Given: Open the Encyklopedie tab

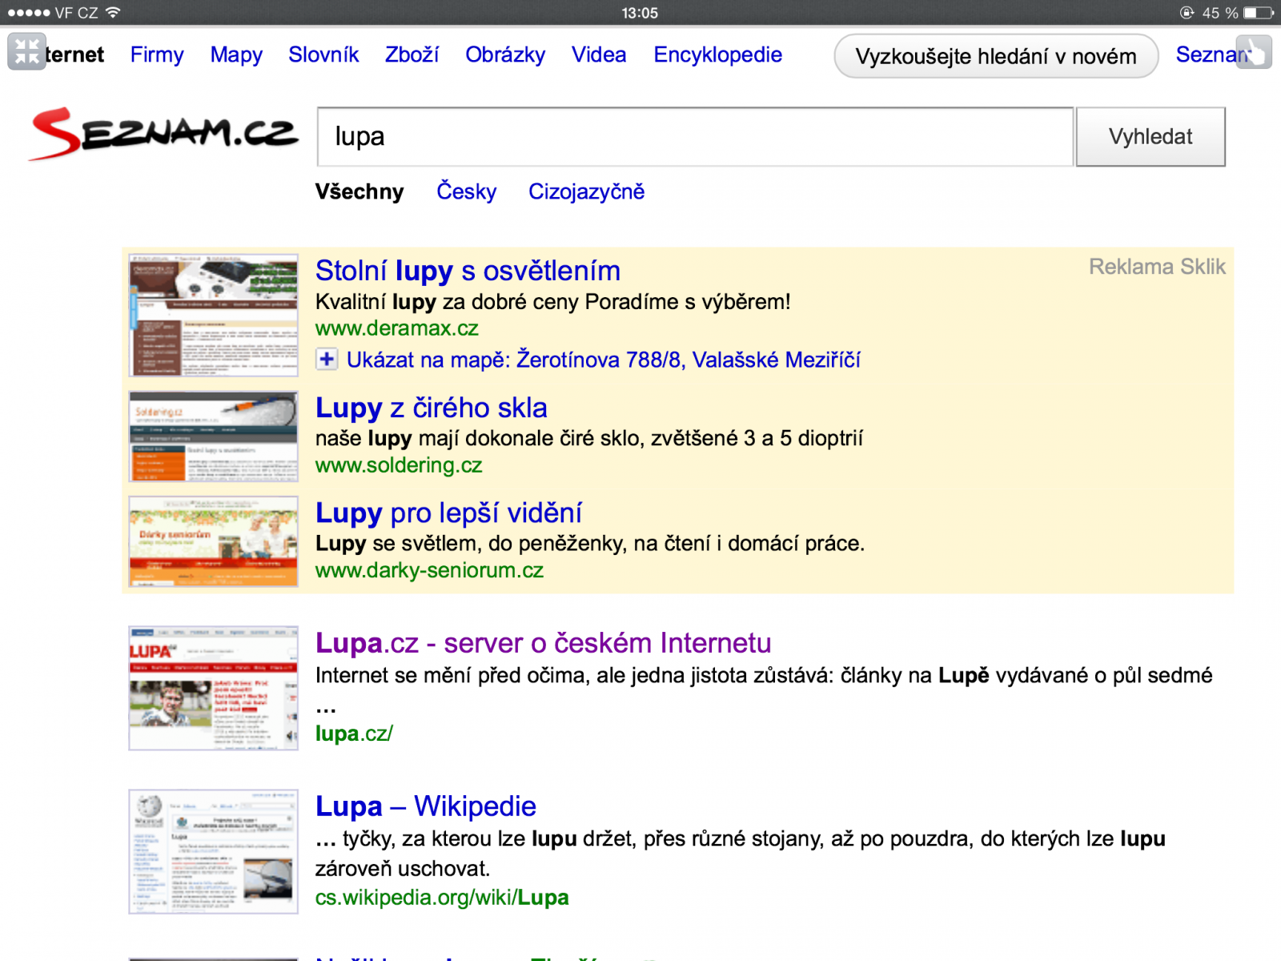Looking at the screenshot, I should point(717,54).
